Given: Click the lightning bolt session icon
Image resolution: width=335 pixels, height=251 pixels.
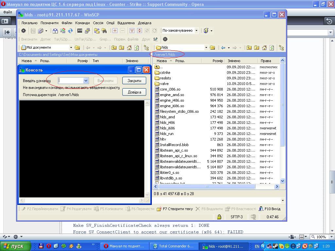Looking at the screenshot, I should click(x=206, y=31).
